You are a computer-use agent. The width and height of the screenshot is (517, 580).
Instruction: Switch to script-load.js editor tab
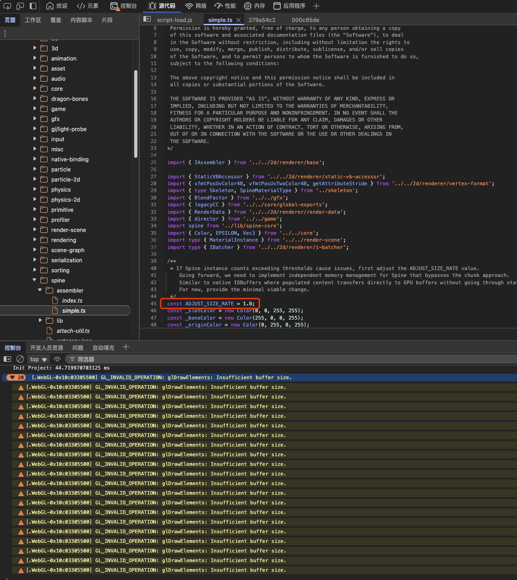pyautogui.click(x=174, y=20)
